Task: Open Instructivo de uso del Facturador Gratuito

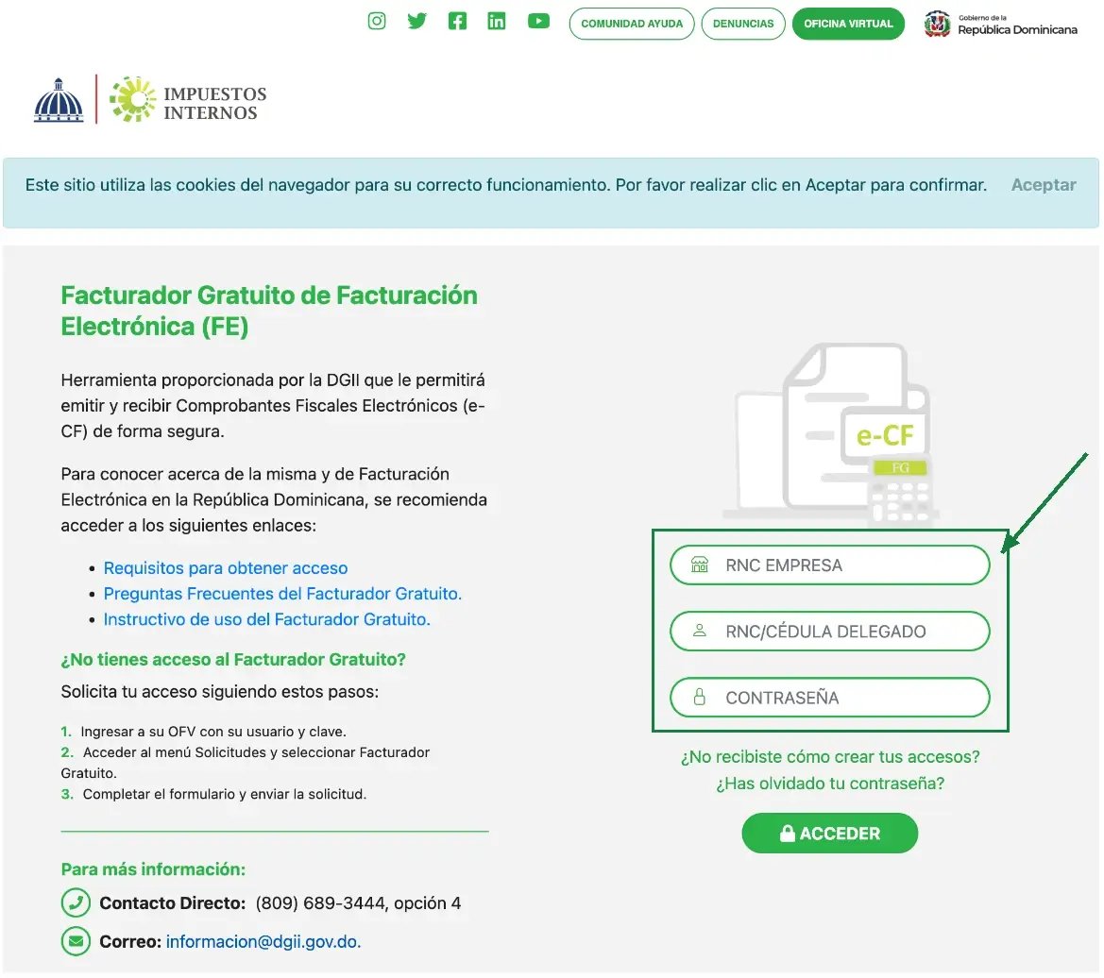Action: tap(267, 619)
